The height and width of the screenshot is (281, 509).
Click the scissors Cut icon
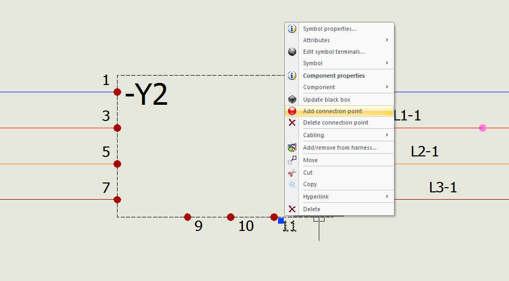pyautogui.click(x=292, y=173)
